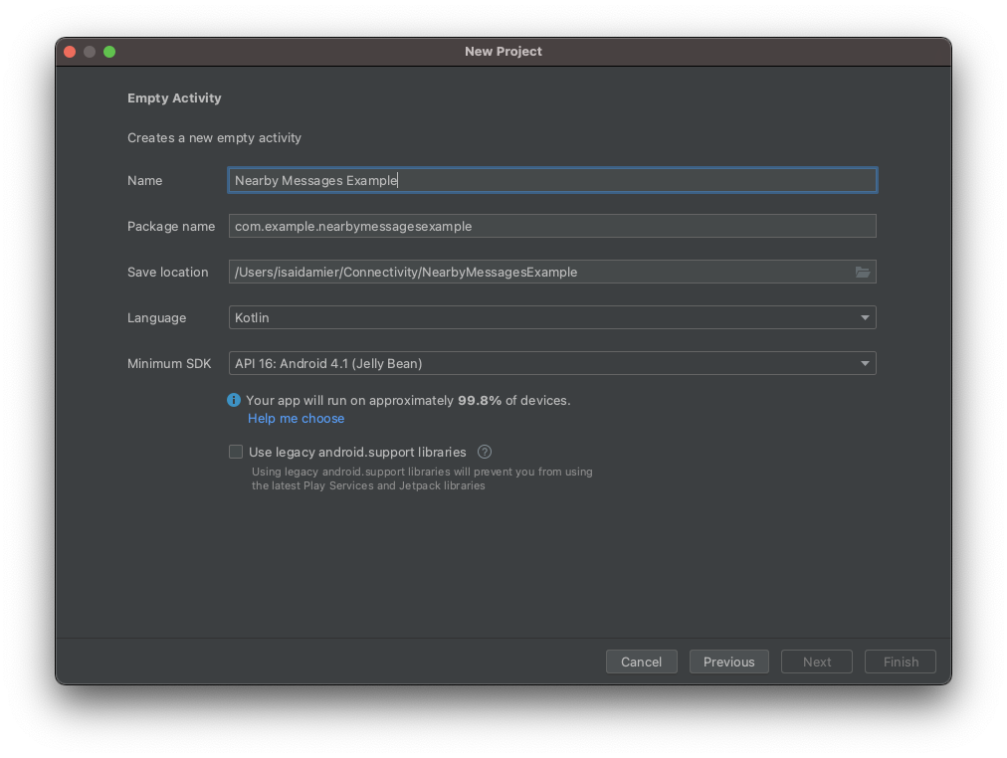Viewport: 1007px width, 758px height.
Task: Open the Minimum SDK dropdown showing API 16
Action: point(552,364)
